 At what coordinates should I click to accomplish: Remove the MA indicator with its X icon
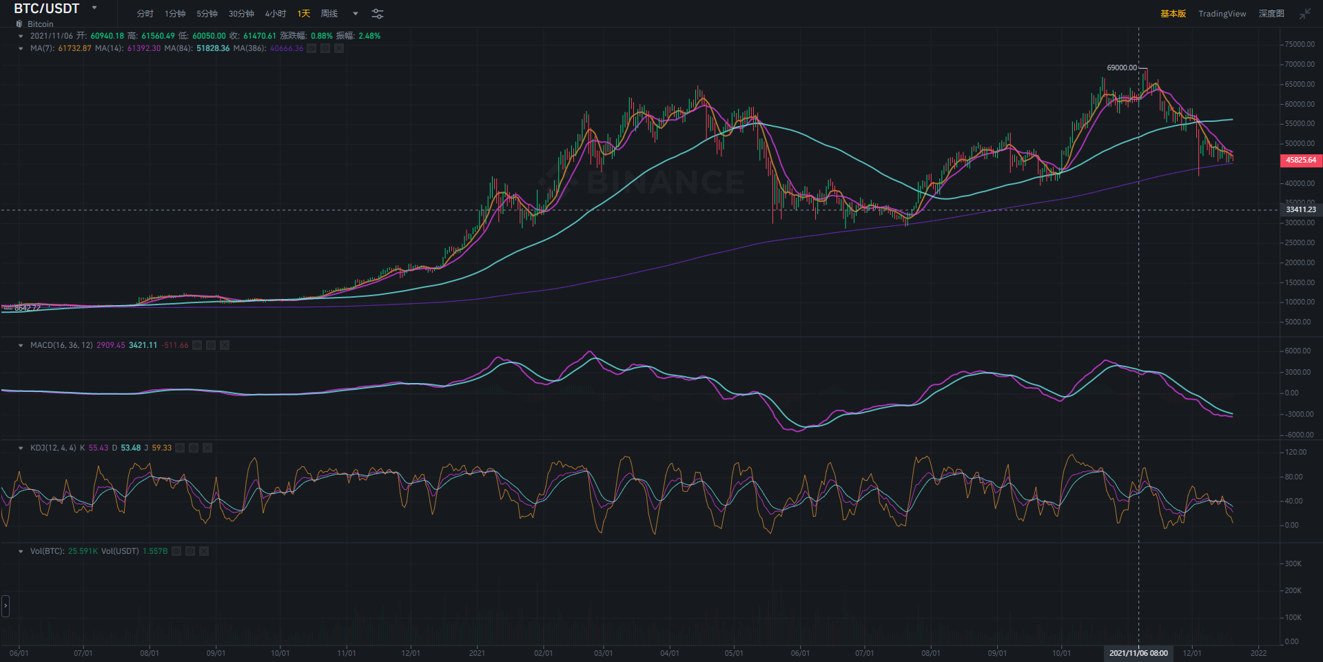339,48
